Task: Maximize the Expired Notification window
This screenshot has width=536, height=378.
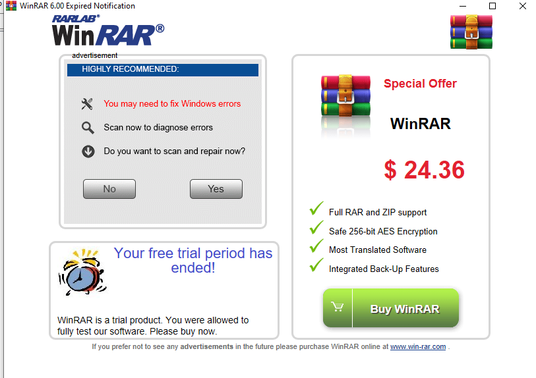Action: (x=492, y=6)
